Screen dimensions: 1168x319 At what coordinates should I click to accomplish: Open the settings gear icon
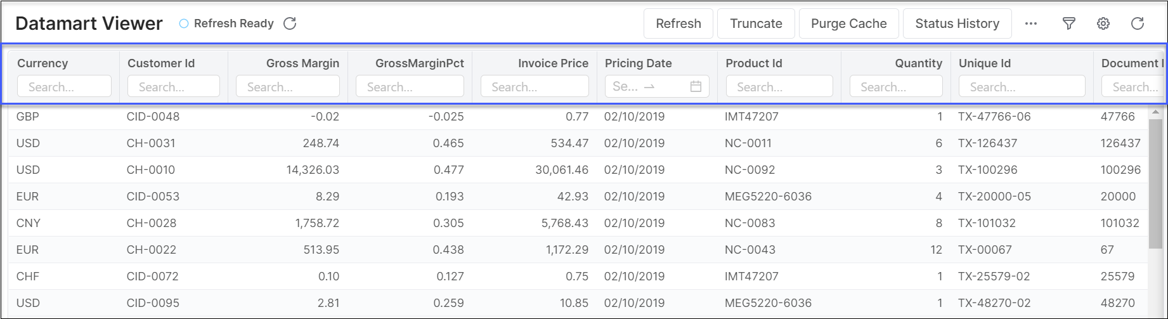(1103, 23)
